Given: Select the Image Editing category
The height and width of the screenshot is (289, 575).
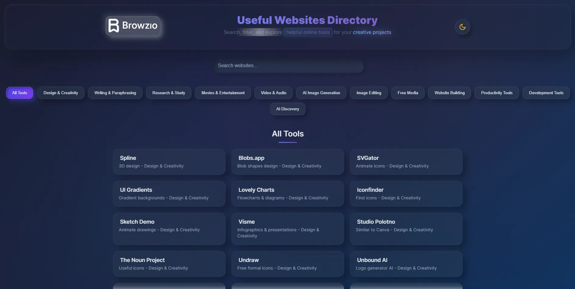Looking at the screenshot, I should (369, 93).
